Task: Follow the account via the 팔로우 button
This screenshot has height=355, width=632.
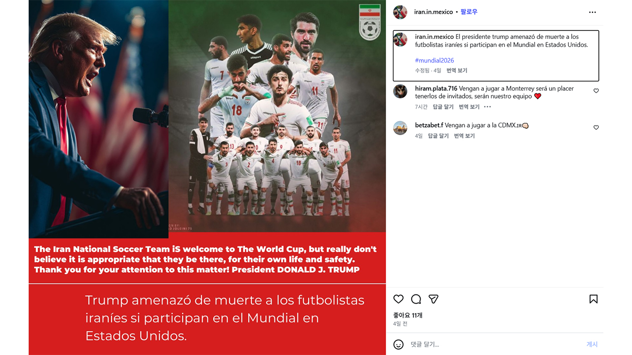Action: (469, 12)
